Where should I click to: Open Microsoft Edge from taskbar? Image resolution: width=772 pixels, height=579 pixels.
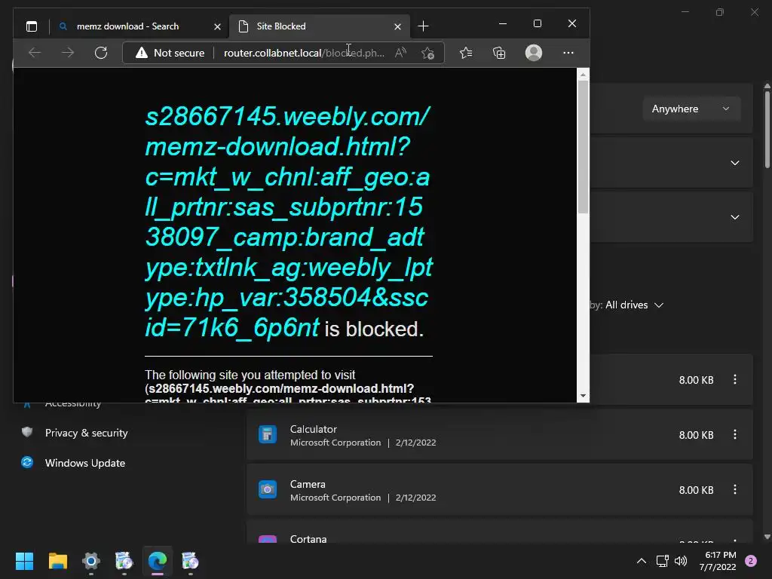158,561
